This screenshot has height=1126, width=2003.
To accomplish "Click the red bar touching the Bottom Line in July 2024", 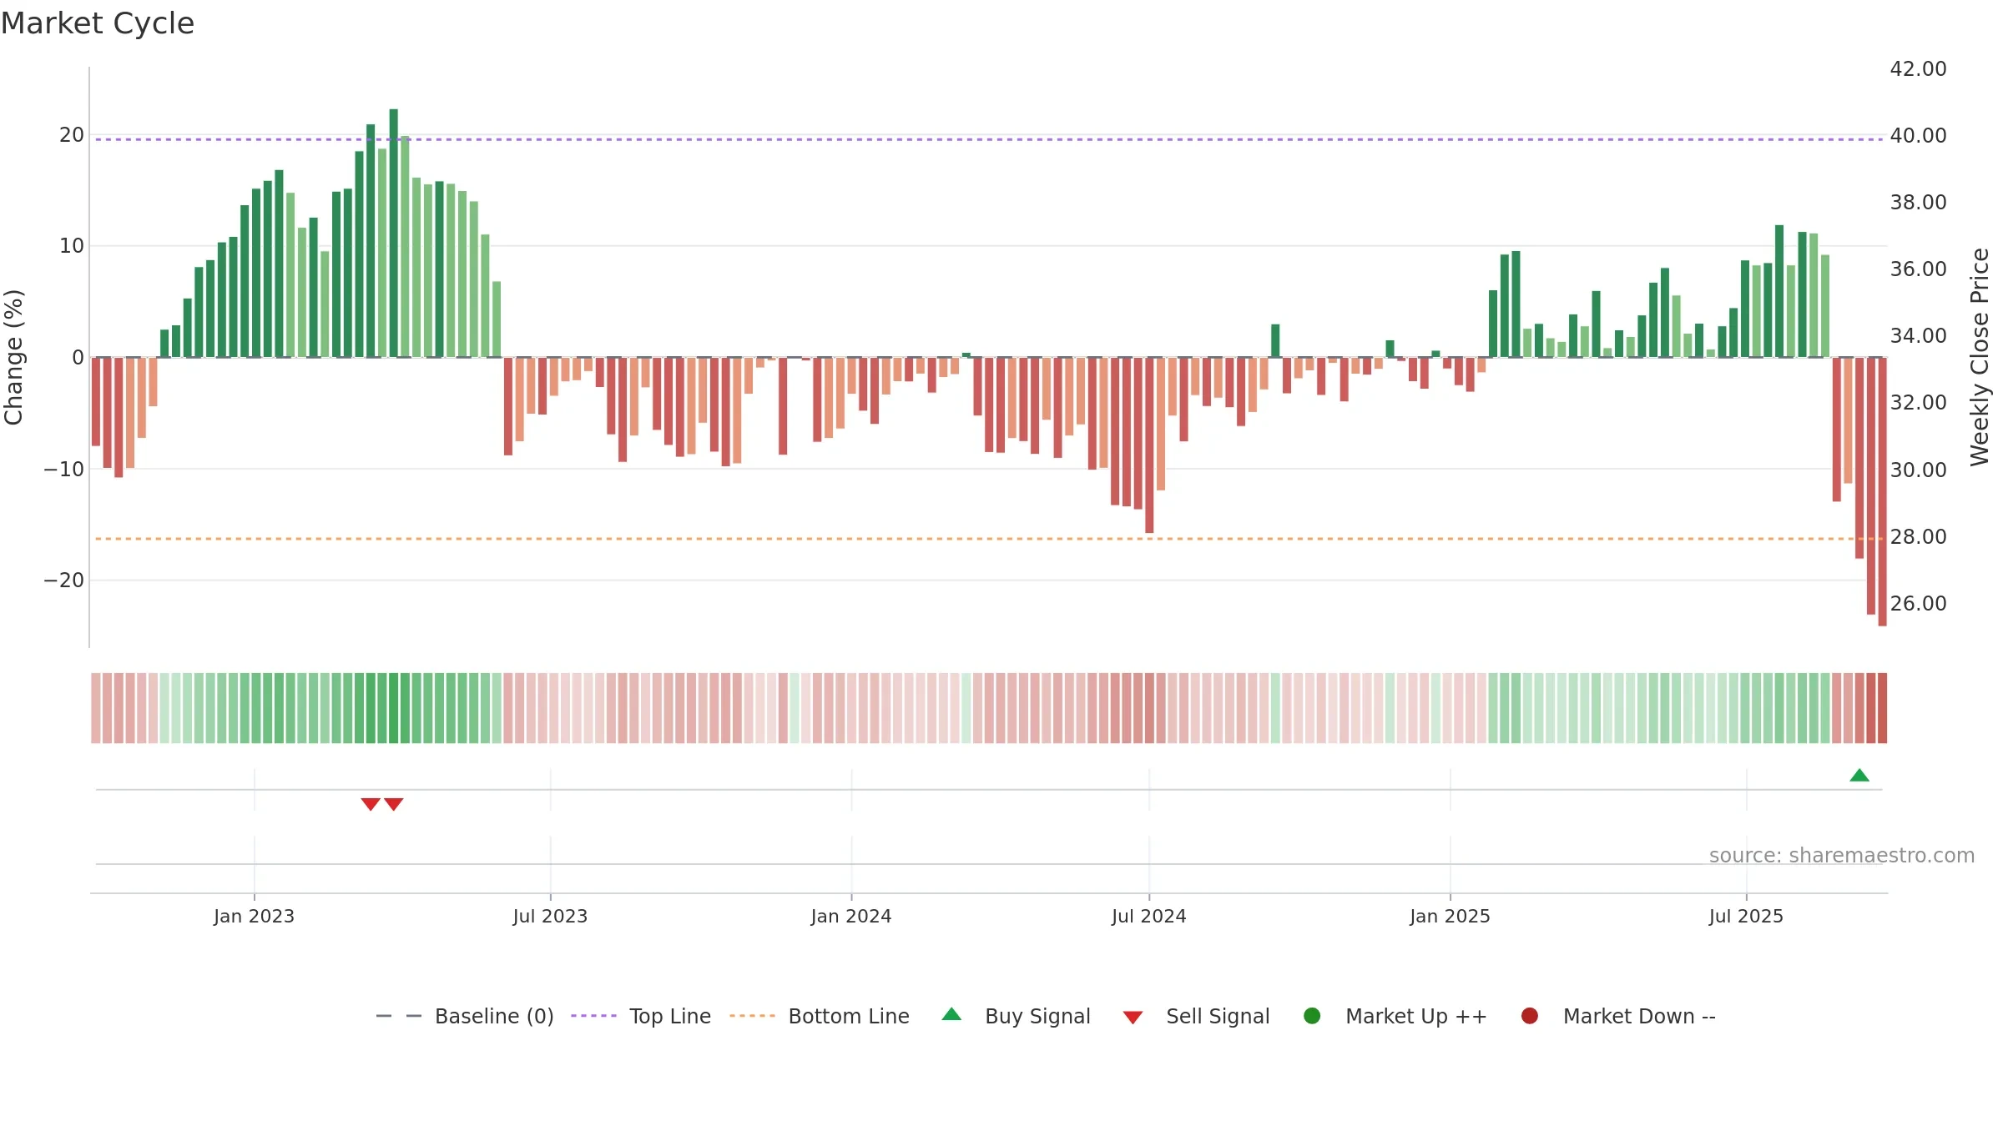I will click(x=1149, y=445).
